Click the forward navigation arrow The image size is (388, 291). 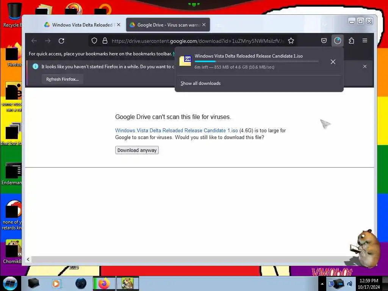tap(48, 41)
